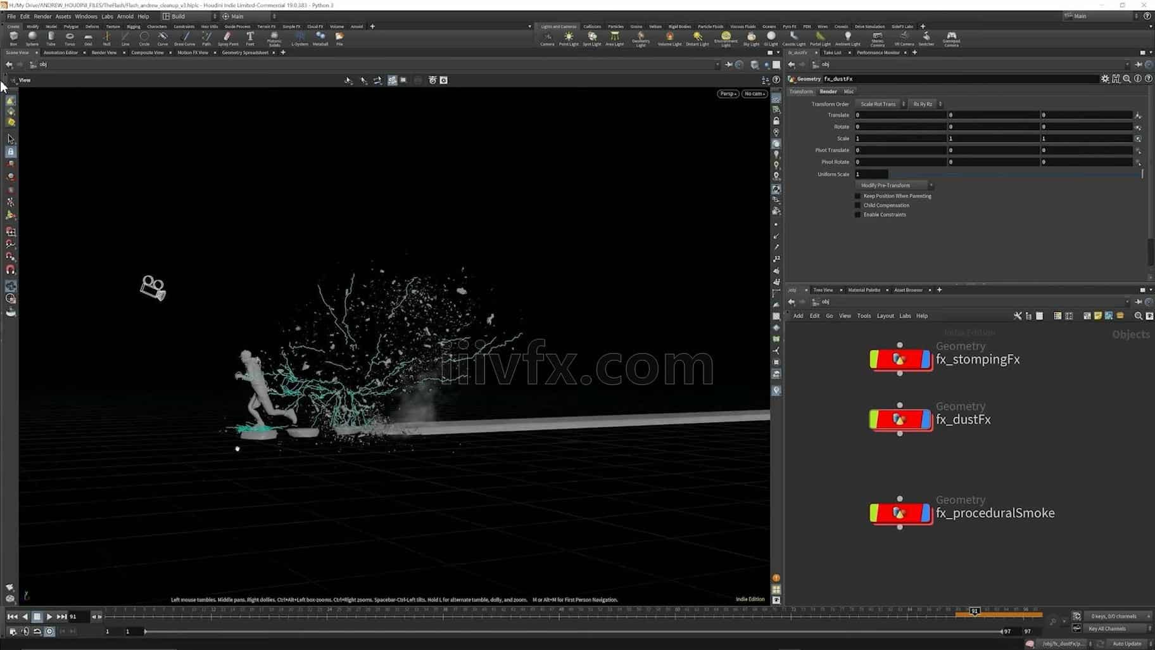Add a Distant Light

697,39
